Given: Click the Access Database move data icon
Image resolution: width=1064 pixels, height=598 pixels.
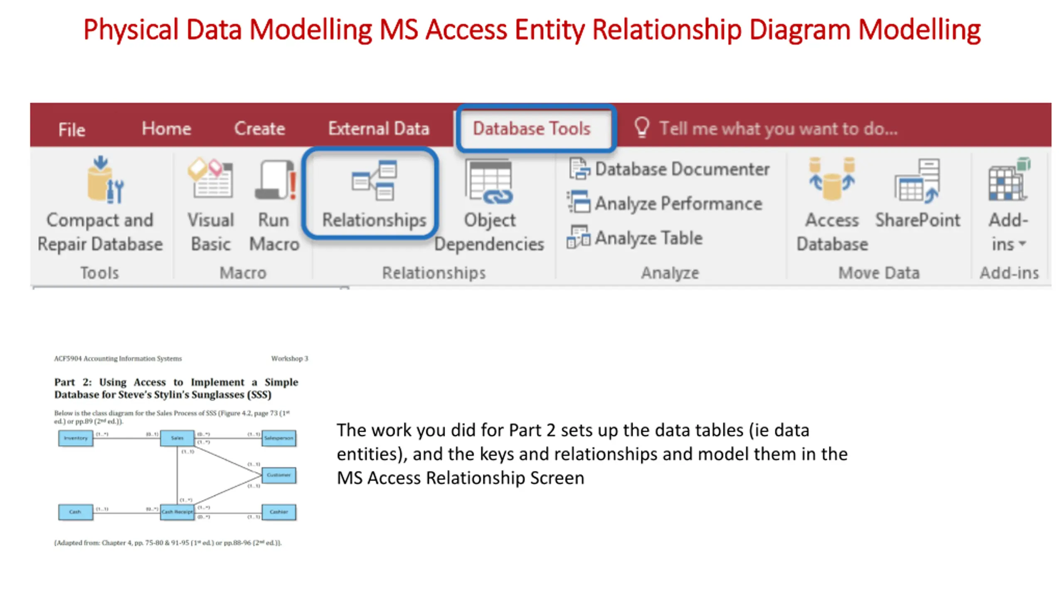Looking at the screenshot, I should pos(832,179).
